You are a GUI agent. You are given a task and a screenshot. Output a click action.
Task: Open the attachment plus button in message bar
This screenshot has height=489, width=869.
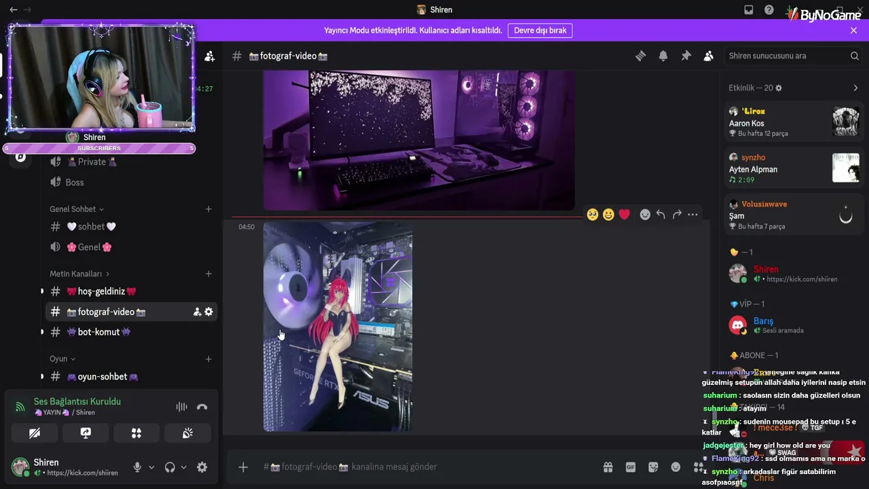pyautogui.click(x=243, y=467)
